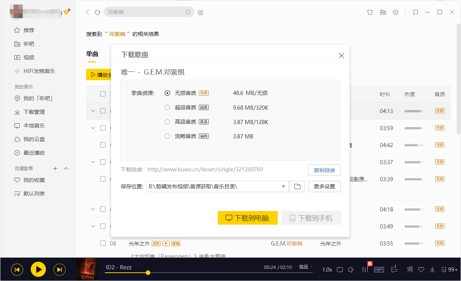Viewport: 461px width, 281px height.
Task: Click 下载到手机 button
Action: [312, 218]
